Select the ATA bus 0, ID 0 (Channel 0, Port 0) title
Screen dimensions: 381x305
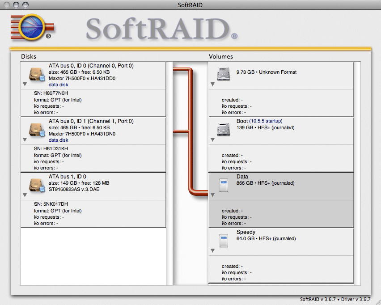91,66
